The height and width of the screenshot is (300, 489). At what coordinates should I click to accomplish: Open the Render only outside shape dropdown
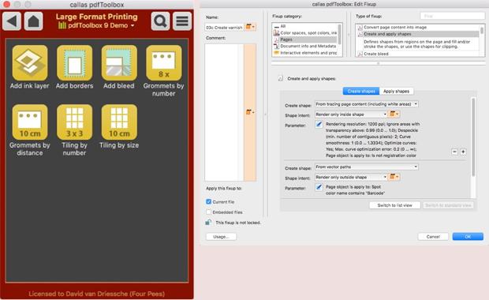tap(351, 177)
